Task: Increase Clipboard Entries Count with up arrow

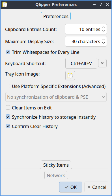Action: (x=104, y=28)
